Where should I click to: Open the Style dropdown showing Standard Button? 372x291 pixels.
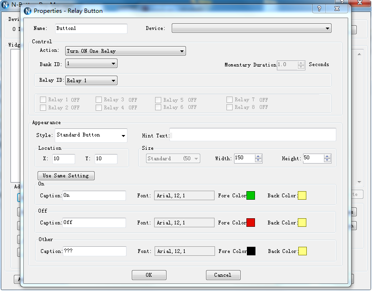click(123, 136)
